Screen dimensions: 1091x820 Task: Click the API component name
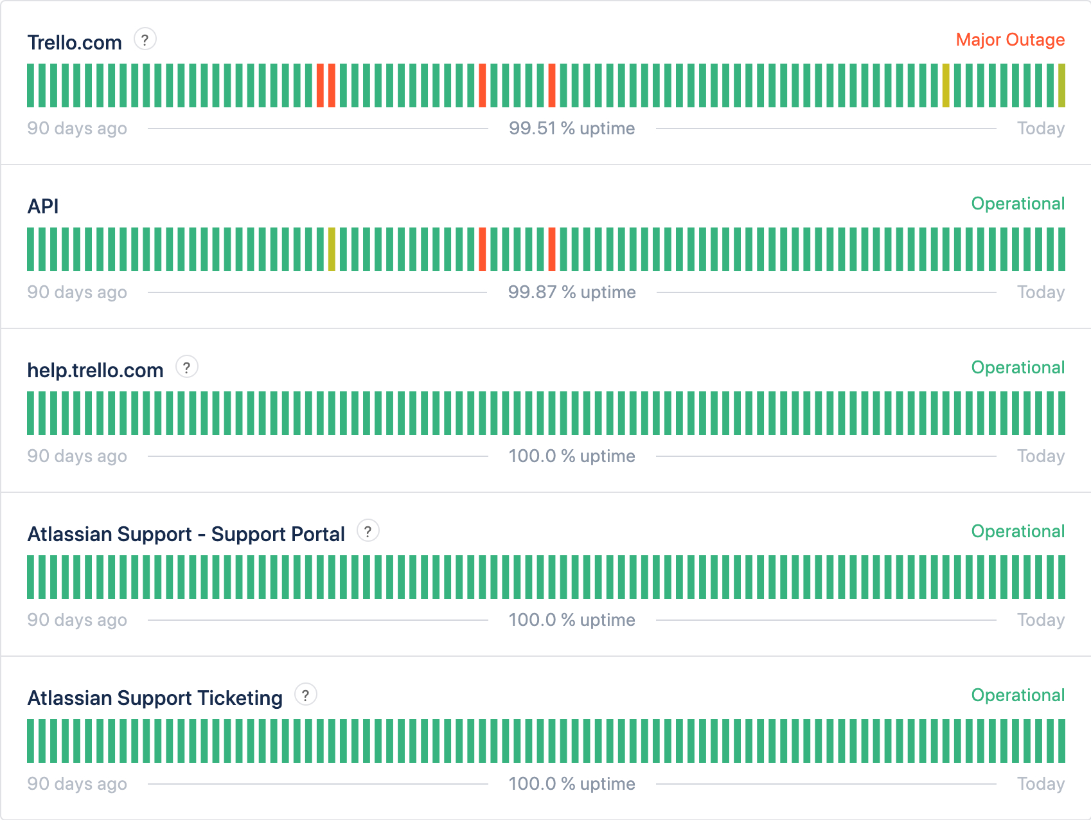click(x=43, y=206)
